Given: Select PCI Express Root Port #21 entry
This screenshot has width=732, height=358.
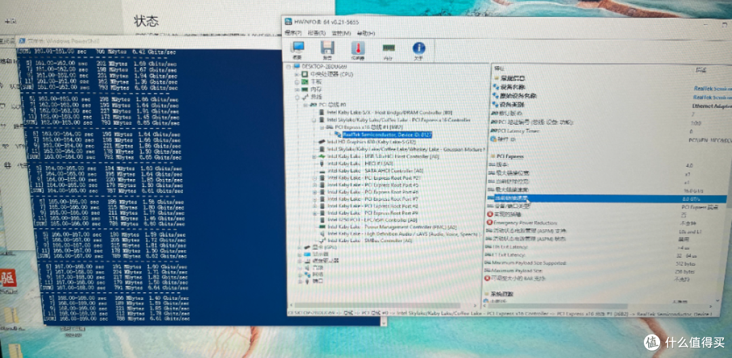Looking at the screenshot, I should point(374,178).
